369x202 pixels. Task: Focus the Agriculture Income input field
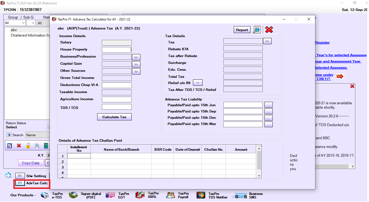point(117,99)
